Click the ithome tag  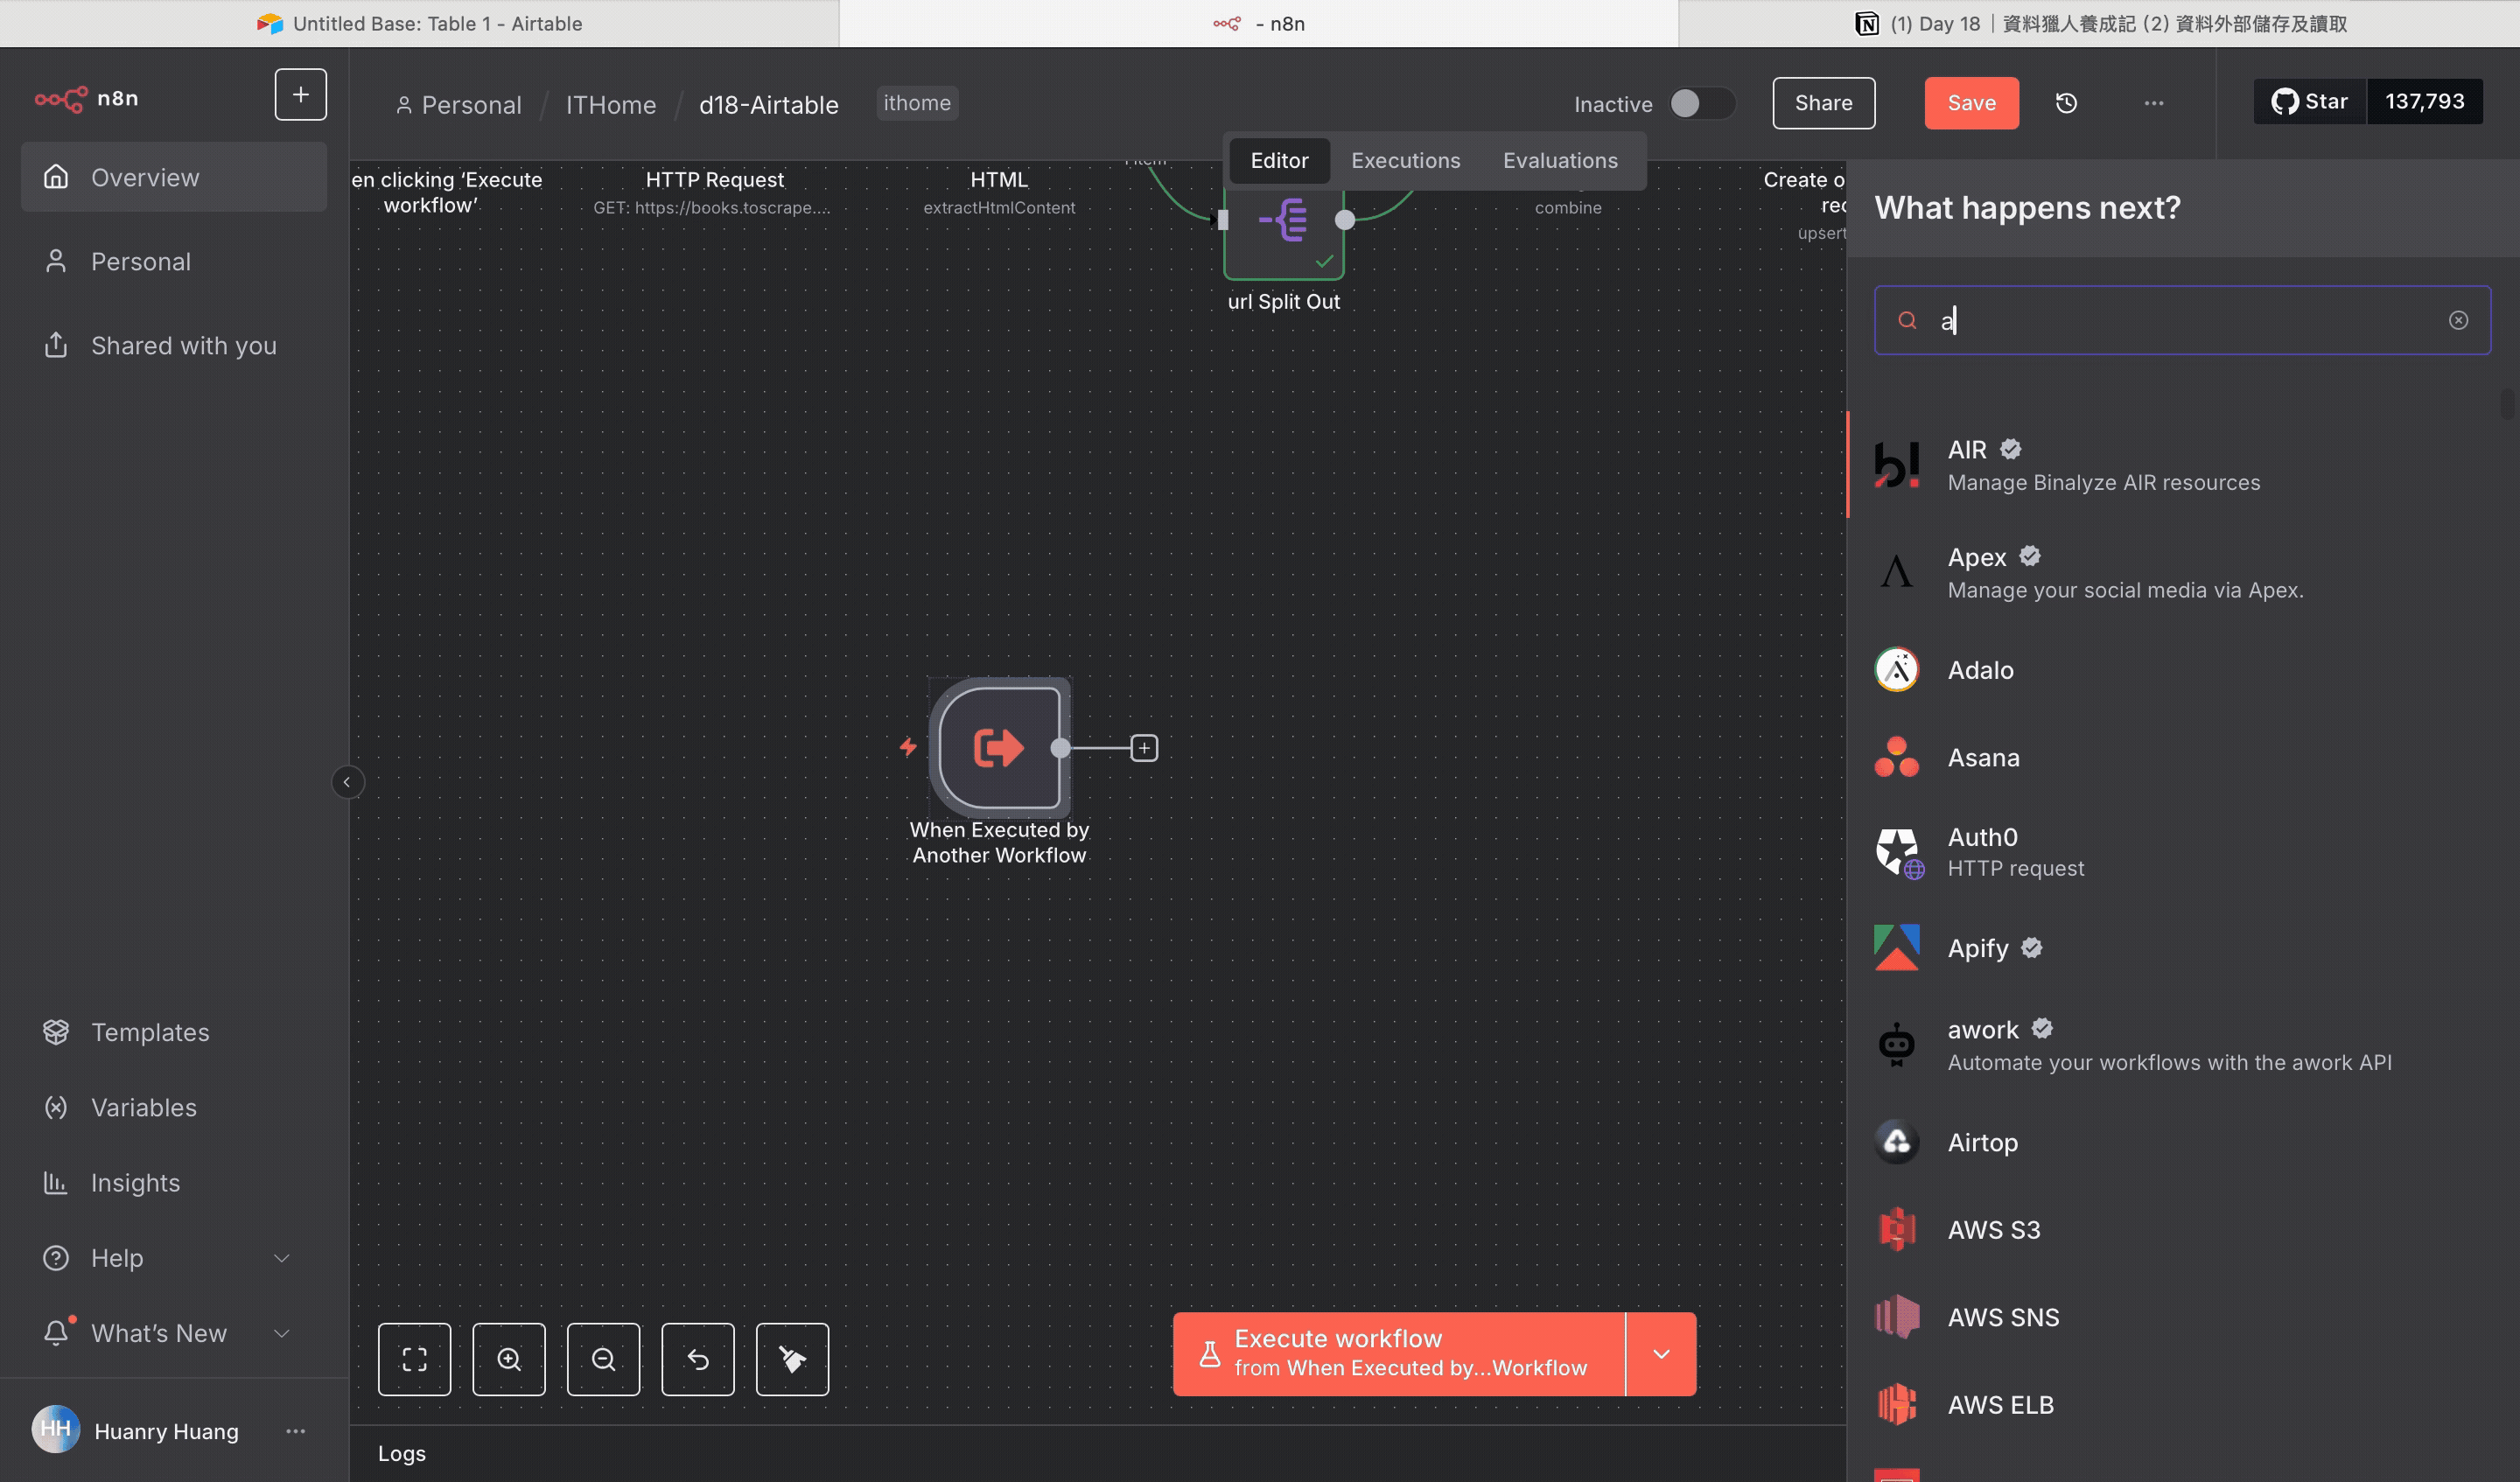917,103
